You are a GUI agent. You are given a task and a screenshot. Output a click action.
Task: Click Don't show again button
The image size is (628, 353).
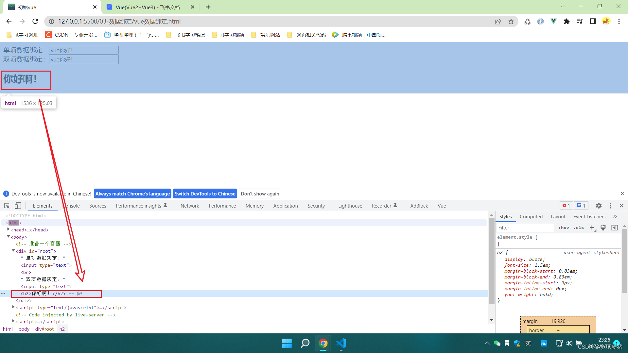260,193
